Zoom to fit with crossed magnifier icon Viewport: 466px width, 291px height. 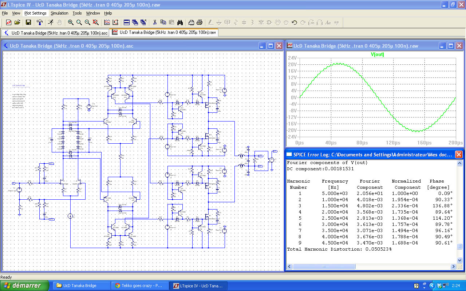[x=96, y=23]
